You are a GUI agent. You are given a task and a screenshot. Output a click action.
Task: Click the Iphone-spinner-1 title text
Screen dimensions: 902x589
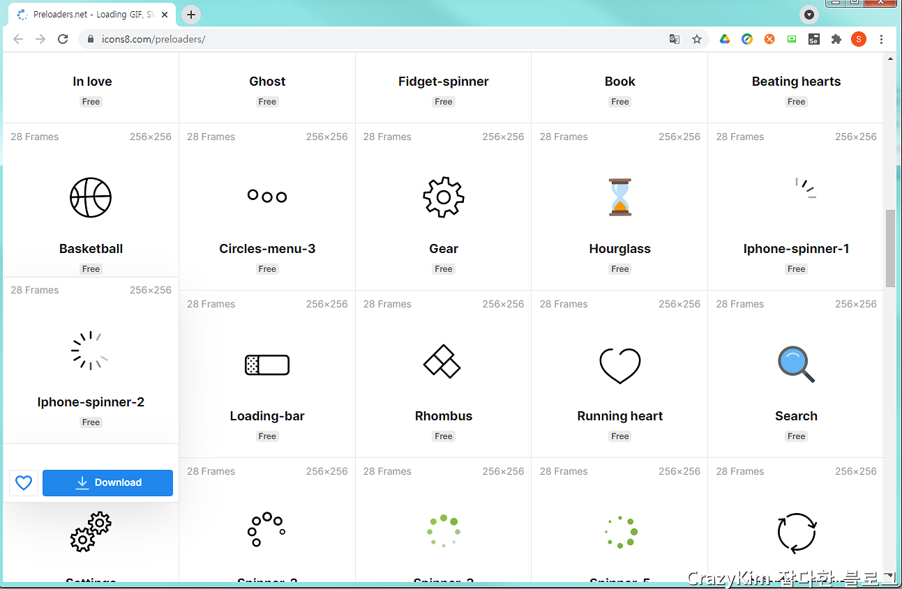796,249
